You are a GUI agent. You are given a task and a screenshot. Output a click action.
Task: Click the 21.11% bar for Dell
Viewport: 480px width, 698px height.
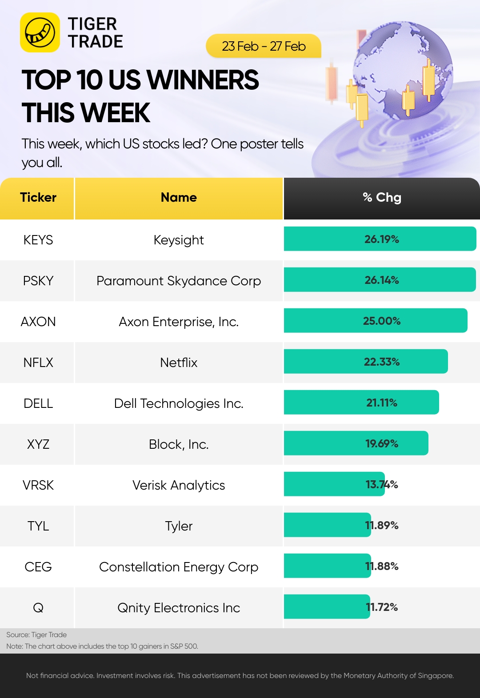point(361,403)
